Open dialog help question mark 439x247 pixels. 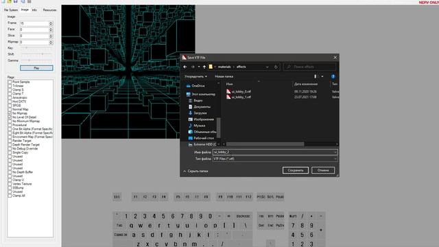click(333, 76)
